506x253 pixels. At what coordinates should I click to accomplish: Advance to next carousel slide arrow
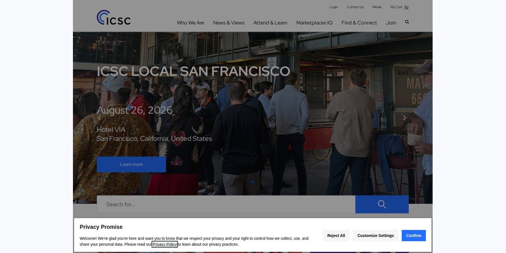(x=404, y=118)
